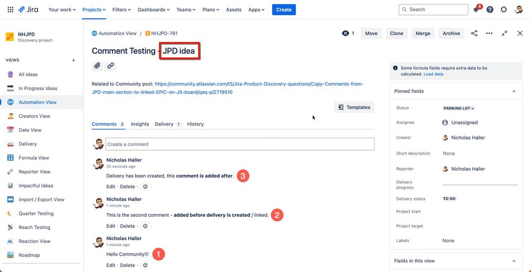This screenshot has width=531, height=272.
Task: Edit the 'Hello Community!!!' comment
Action: pyautogui.click(x=111, y=265)
